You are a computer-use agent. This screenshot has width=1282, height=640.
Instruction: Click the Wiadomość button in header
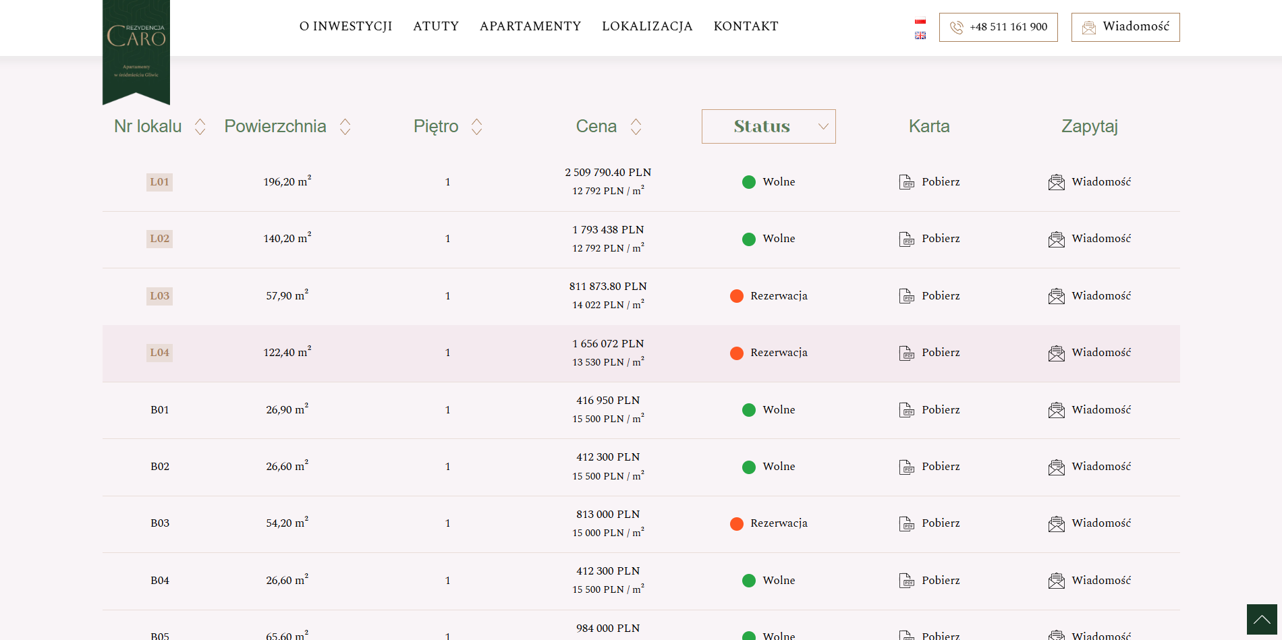click(1125, 27)
